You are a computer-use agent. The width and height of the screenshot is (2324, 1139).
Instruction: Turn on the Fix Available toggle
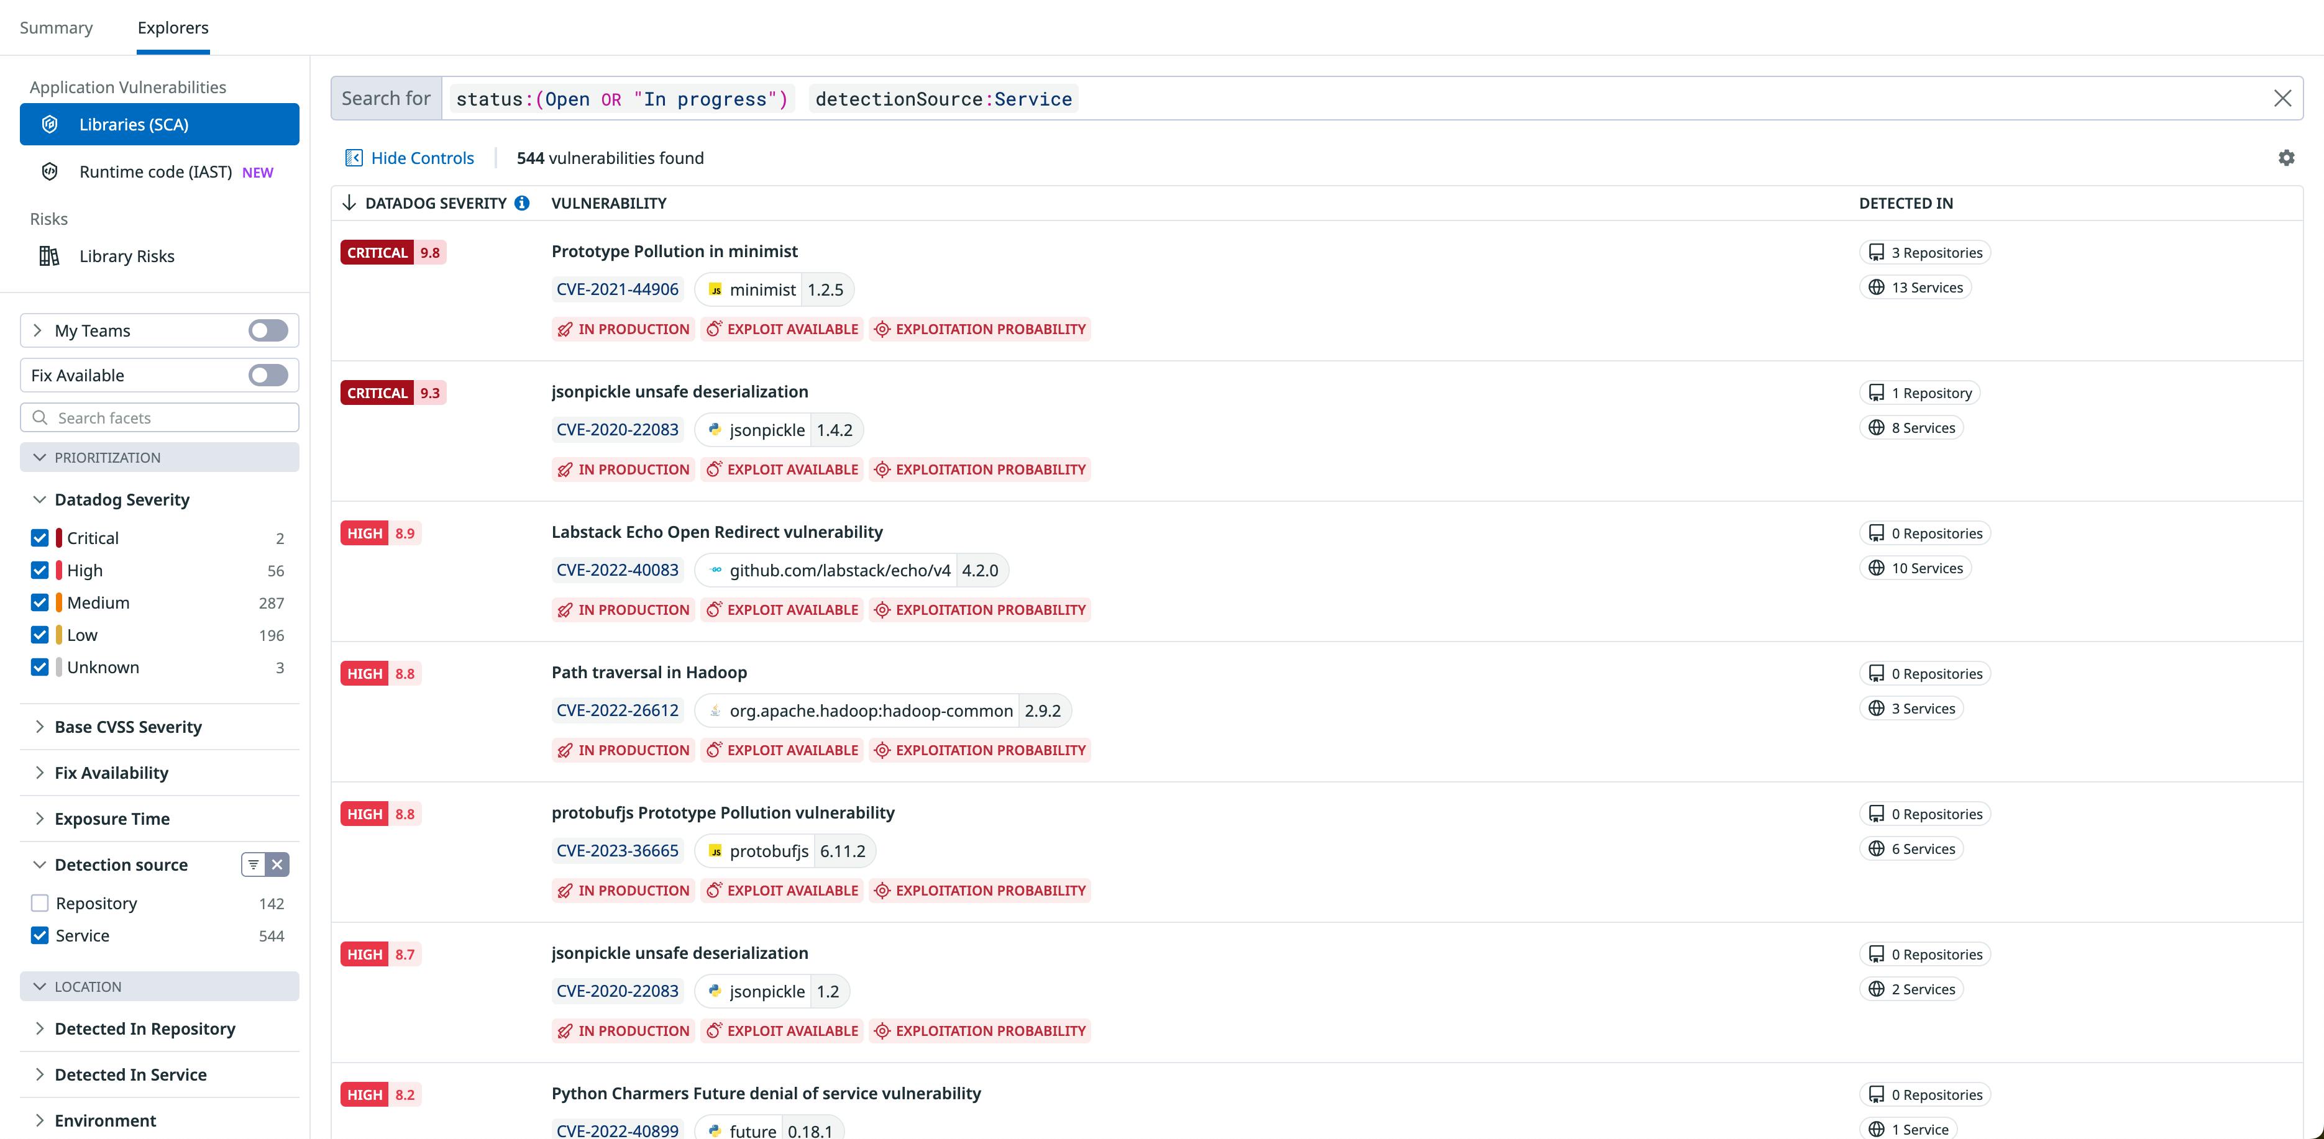[x=267, y=375]
